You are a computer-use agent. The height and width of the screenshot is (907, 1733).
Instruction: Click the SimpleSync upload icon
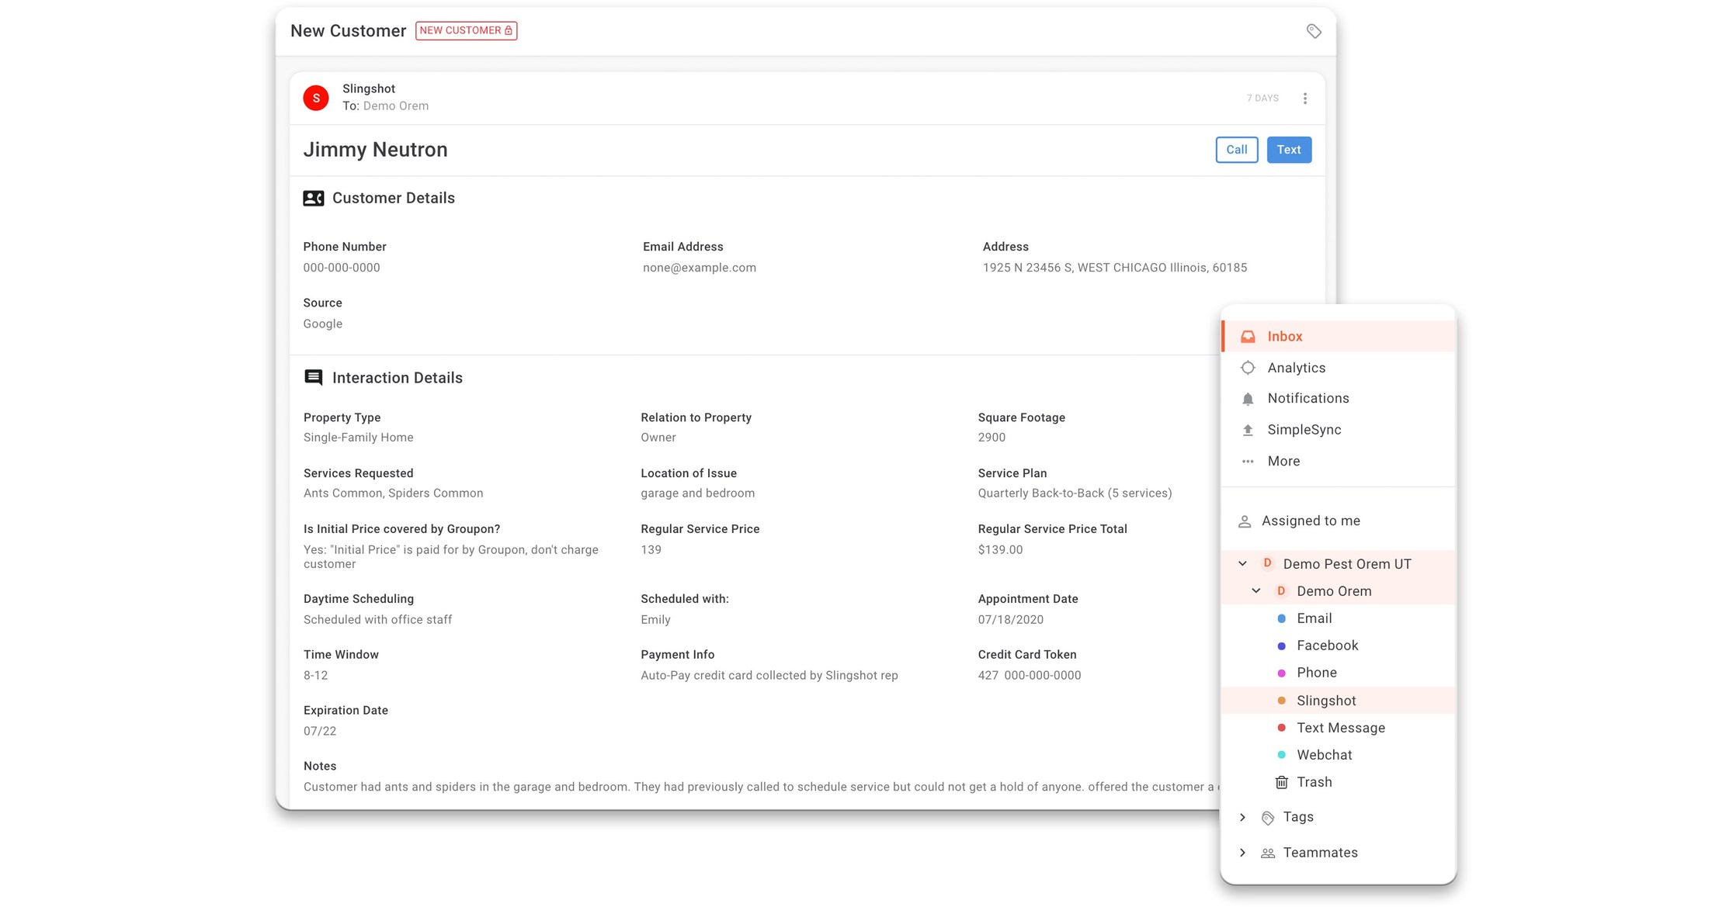point(1248,429)
